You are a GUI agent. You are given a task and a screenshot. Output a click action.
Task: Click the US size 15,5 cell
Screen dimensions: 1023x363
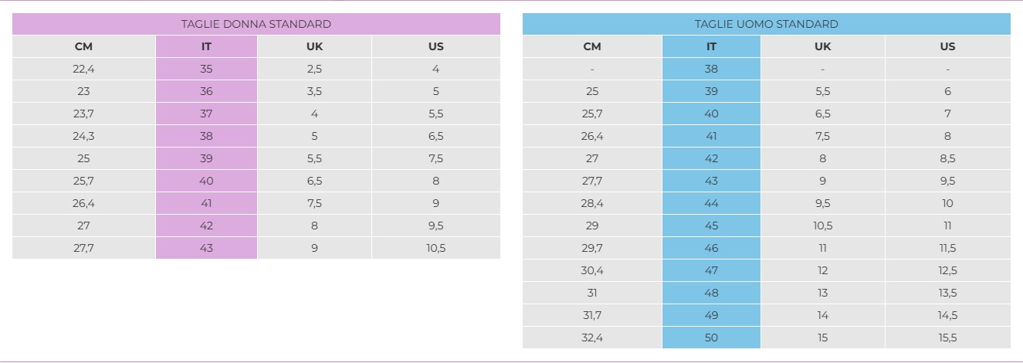pos(947,338)
